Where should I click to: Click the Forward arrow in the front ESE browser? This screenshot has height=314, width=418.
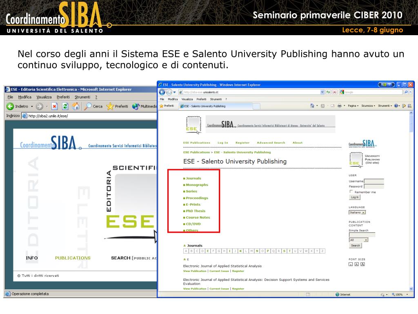pos(169,92)
